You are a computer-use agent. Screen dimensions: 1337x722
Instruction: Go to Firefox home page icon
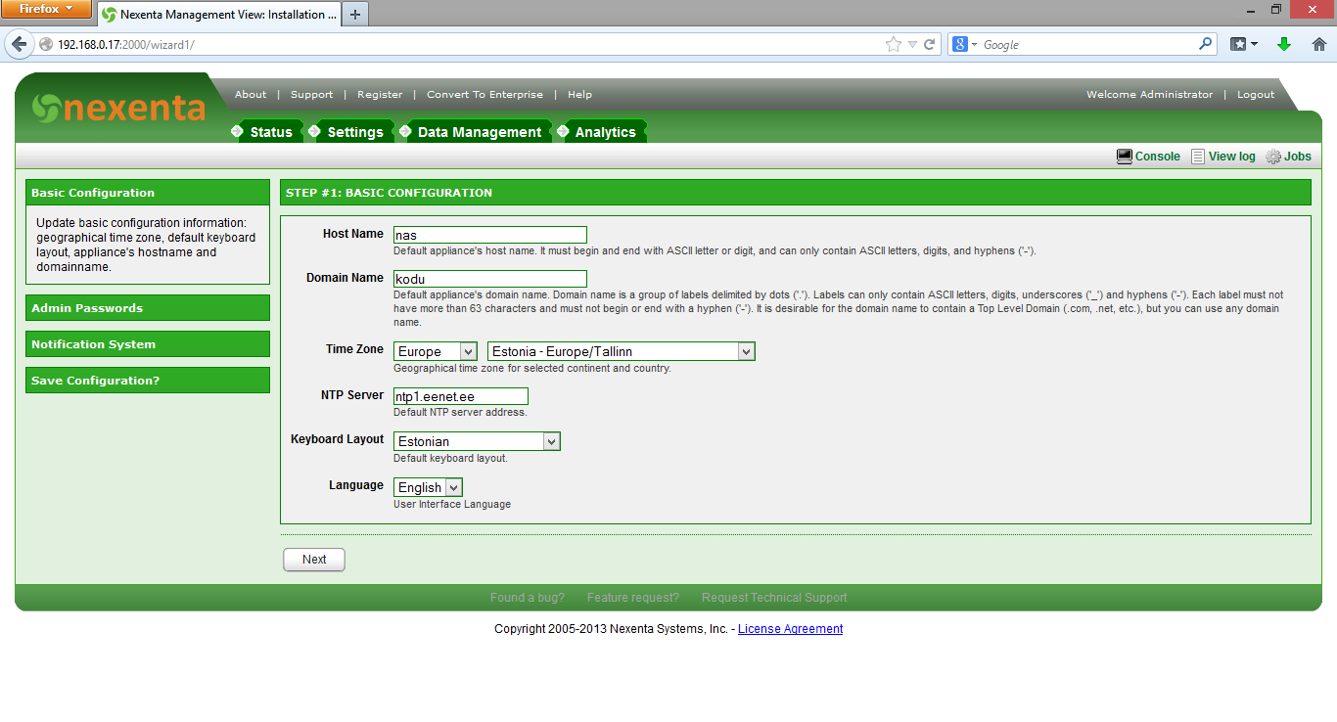tap(1318, 44)
